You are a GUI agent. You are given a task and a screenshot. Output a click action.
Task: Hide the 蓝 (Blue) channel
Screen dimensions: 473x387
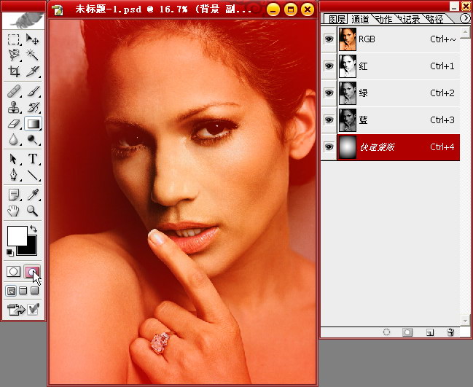coord(329,120)
